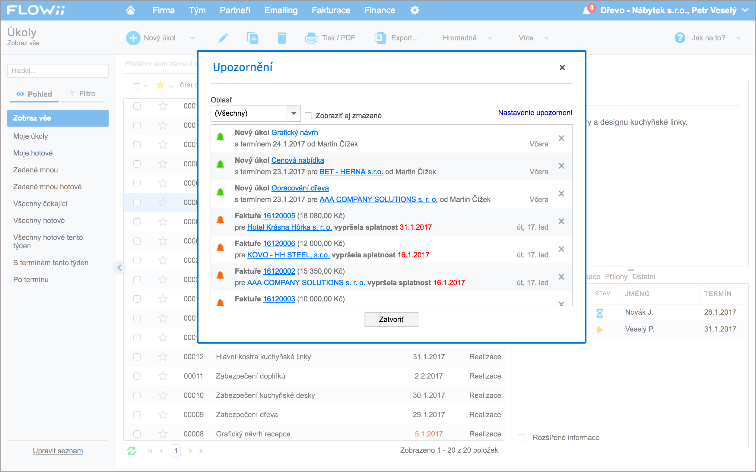This screenshot has width=756, height=472.
Task: Click the plus icon for Nový úkol
Action: pyautogui.click(x=133, y=38)
